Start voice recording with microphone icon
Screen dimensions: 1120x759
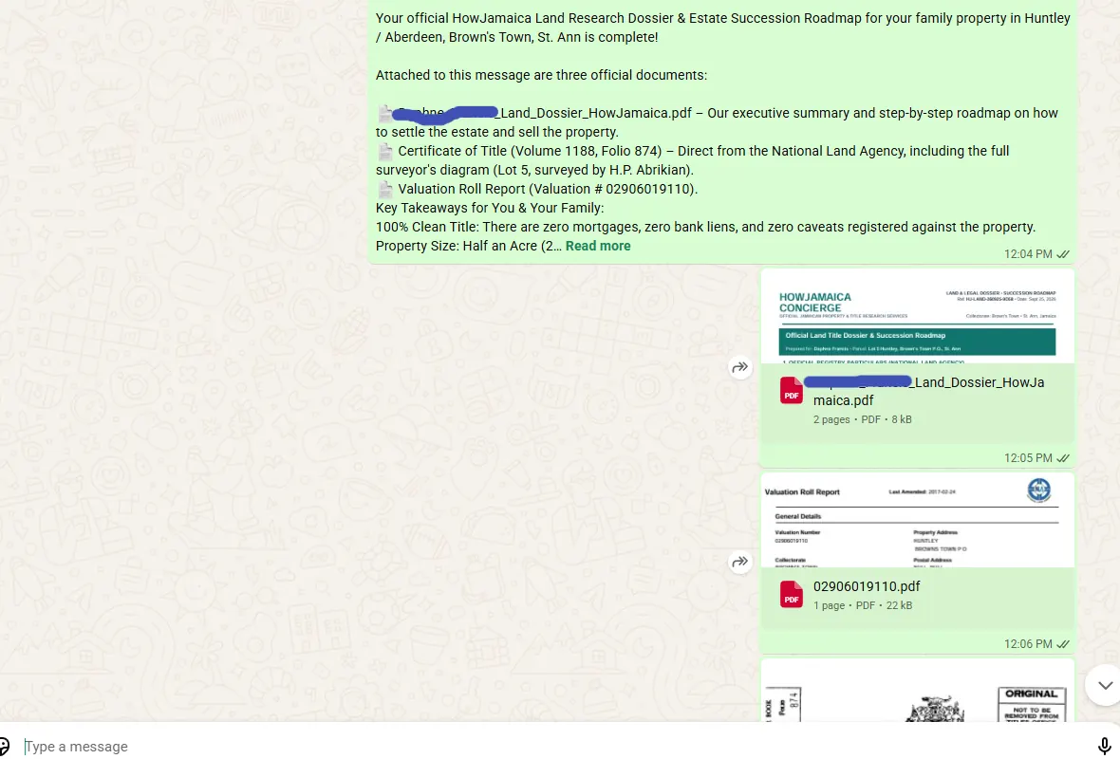pos(1104,746)
